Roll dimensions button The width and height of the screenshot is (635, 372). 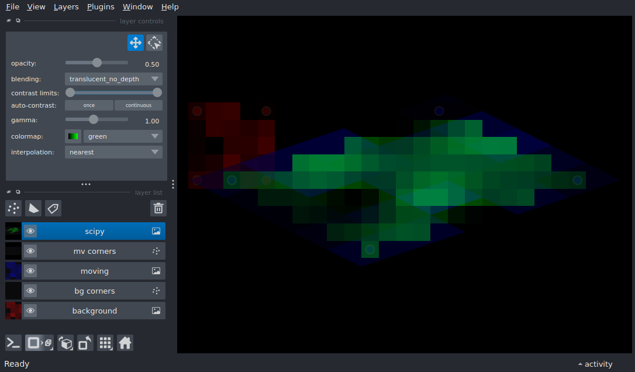[65, 343]
